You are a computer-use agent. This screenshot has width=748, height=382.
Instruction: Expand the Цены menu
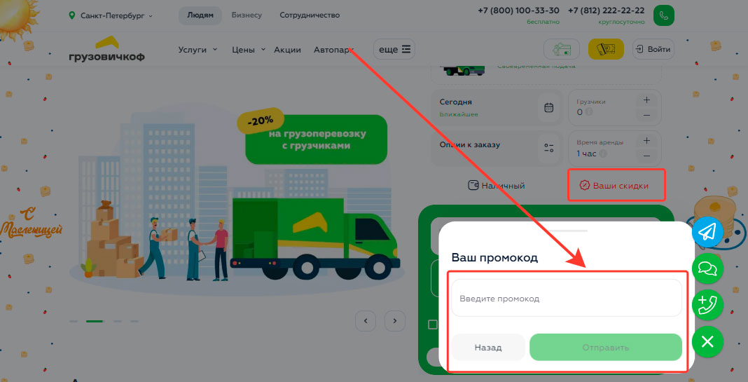tap(248, 49)
